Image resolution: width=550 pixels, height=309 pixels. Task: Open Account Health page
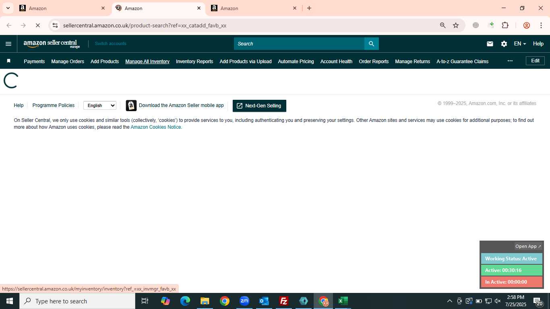[x=336, y=61]
